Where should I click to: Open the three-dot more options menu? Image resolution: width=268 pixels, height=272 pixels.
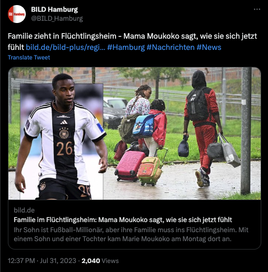point(257,10)
